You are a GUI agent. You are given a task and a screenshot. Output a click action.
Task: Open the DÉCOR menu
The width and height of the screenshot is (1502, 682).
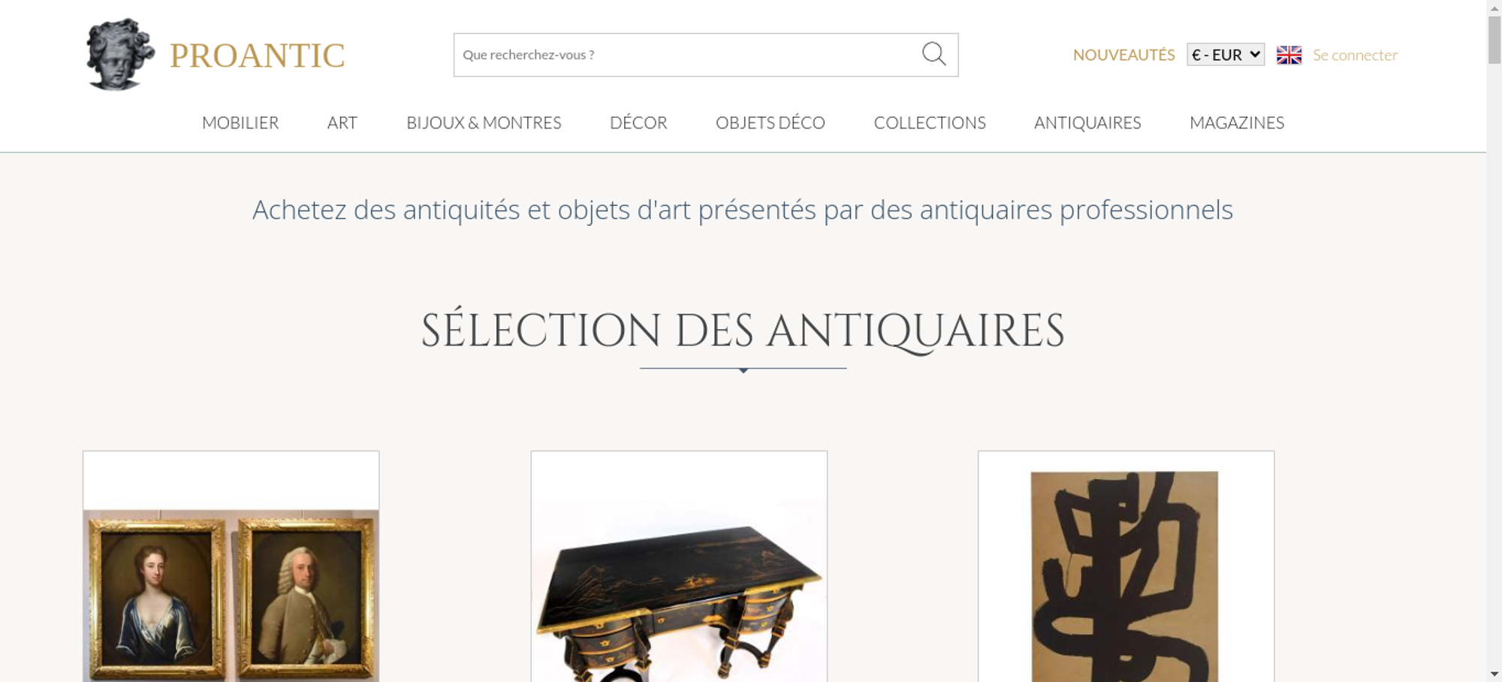point(638,122)
